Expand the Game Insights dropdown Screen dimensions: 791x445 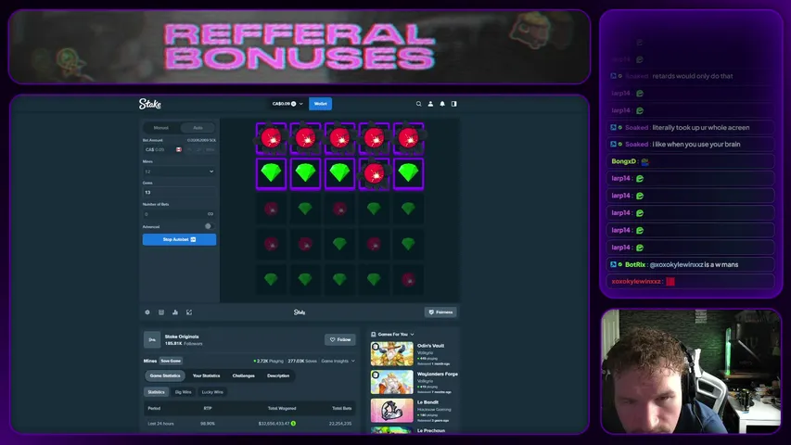tap(338, 361)
